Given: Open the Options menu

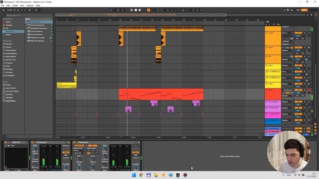Looking at the screenshot, I should 30,5.
